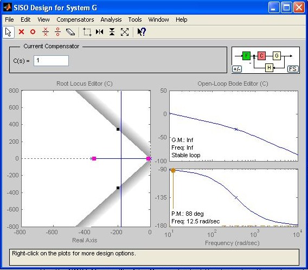The width and height of the screenshot is (308, 270).
Task: Select the arrow pointer tool
Action: [x=9, y=32]
